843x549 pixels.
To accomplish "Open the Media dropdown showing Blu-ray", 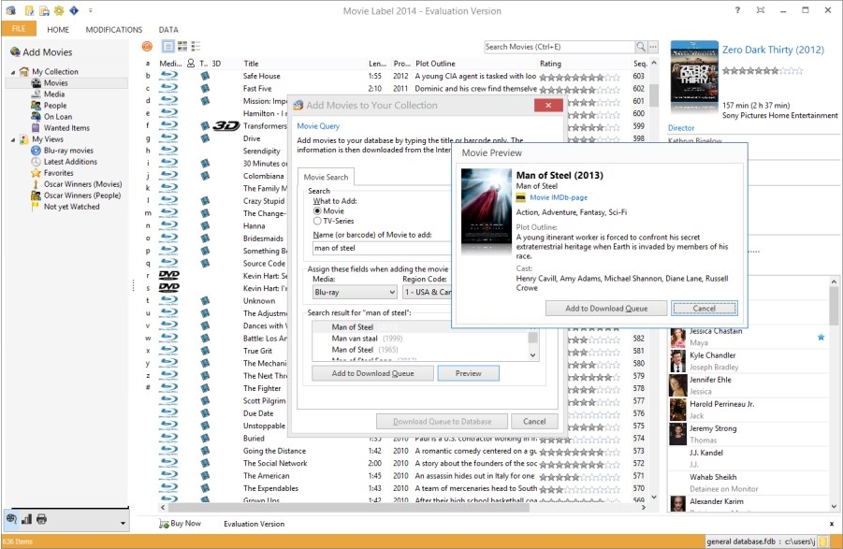I will [355, 292].
